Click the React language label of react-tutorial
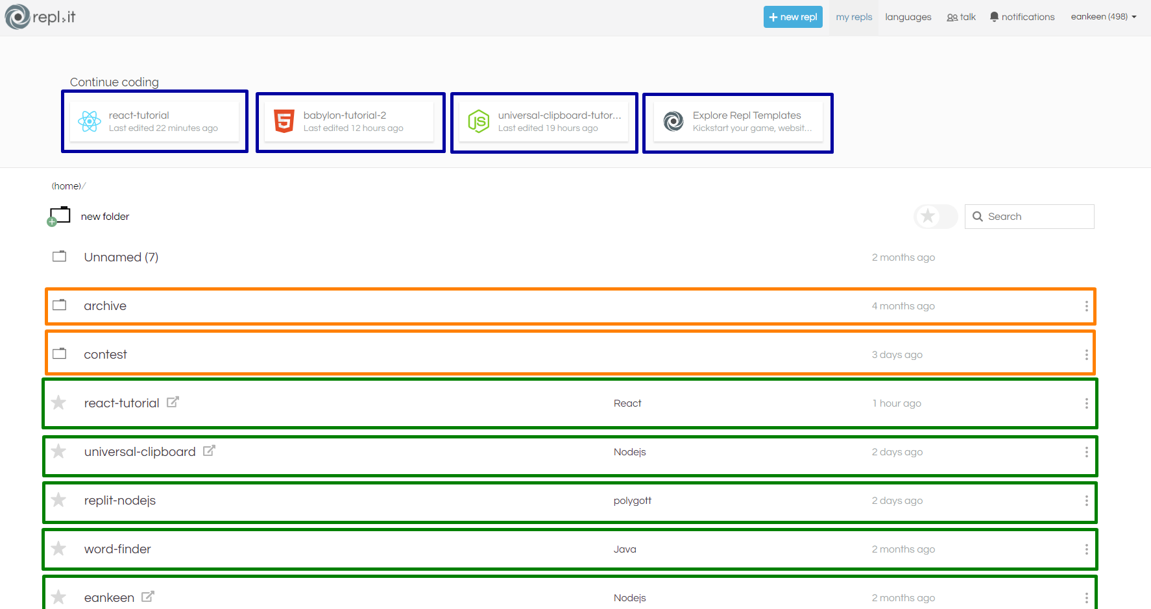This screenshot has width=1151, height=609. (627, 403)
